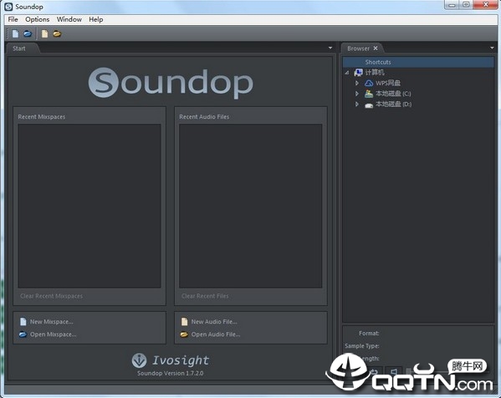Open the Help menu

96,19
